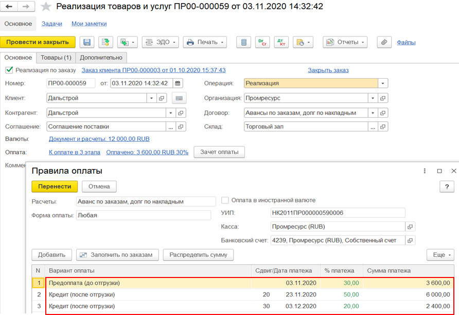The image size is (459, 315).
Task: Open the Файлы link
Action: point(406,43)
